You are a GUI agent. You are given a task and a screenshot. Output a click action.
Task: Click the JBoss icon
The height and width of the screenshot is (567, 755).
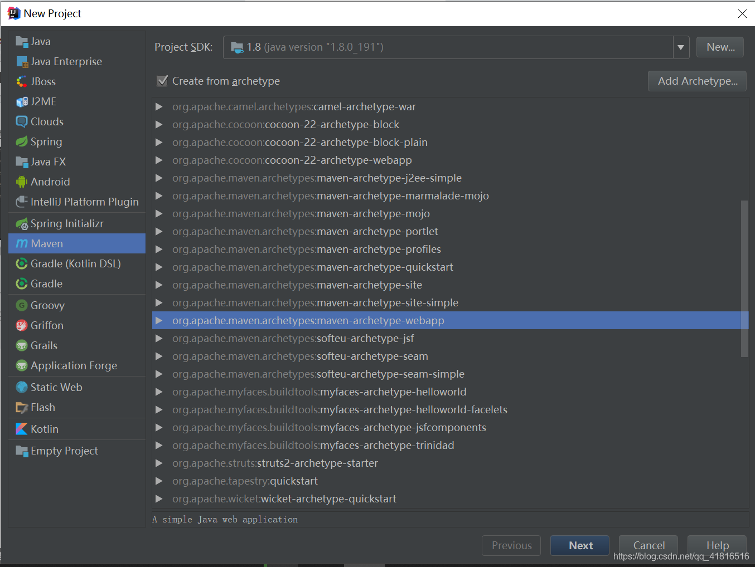click(22, 81)
